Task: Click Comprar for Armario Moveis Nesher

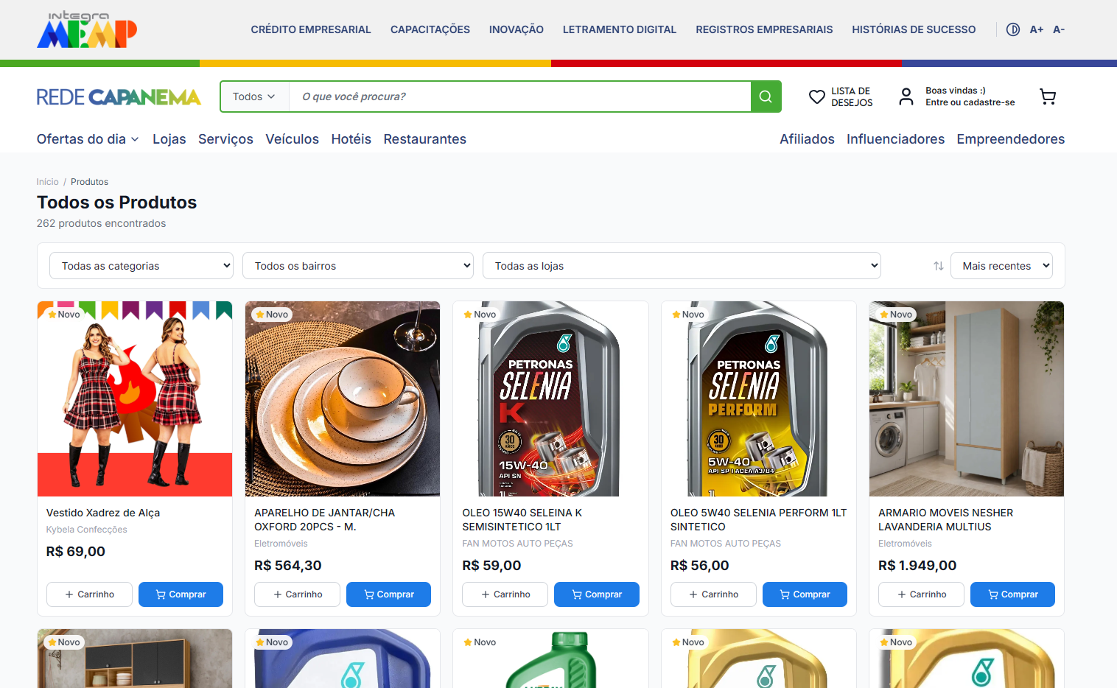Action: [1012, 594]
